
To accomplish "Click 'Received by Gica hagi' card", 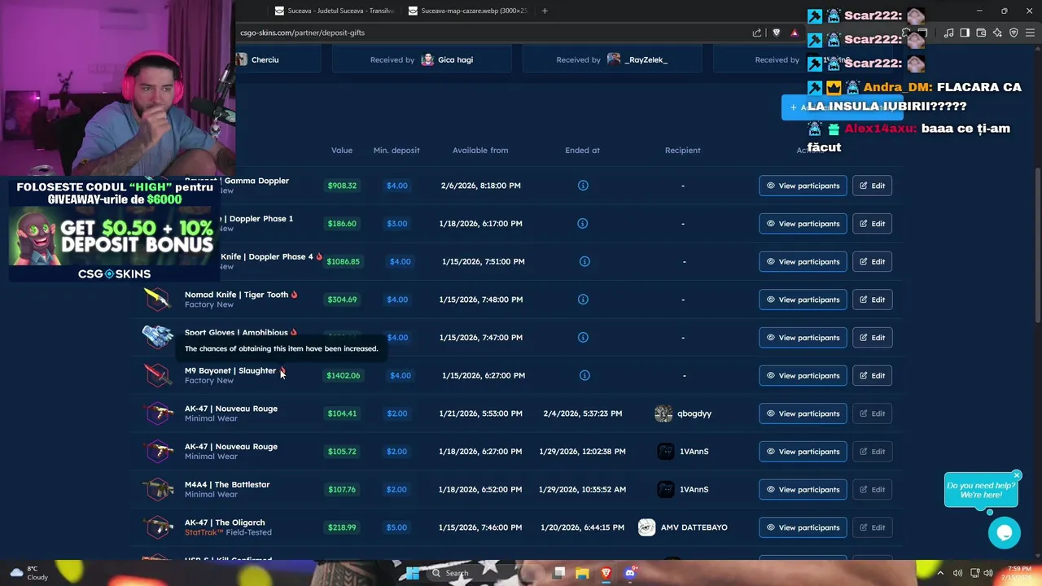I will click(x=422, y=59).
